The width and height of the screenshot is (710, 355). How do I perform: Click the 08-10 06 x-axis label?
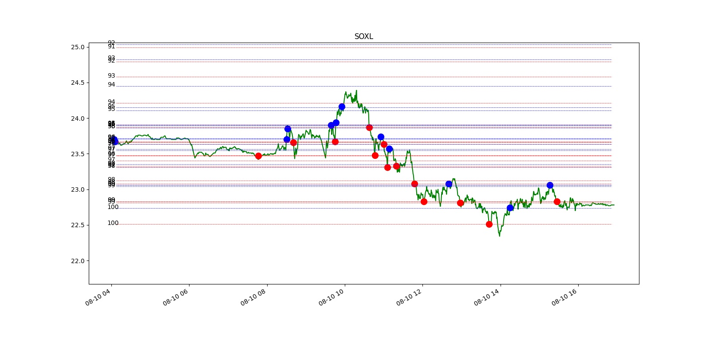[x=176, y=297]
